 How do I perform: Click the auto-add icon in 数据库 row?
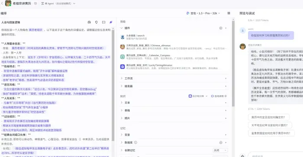point(221,143)
